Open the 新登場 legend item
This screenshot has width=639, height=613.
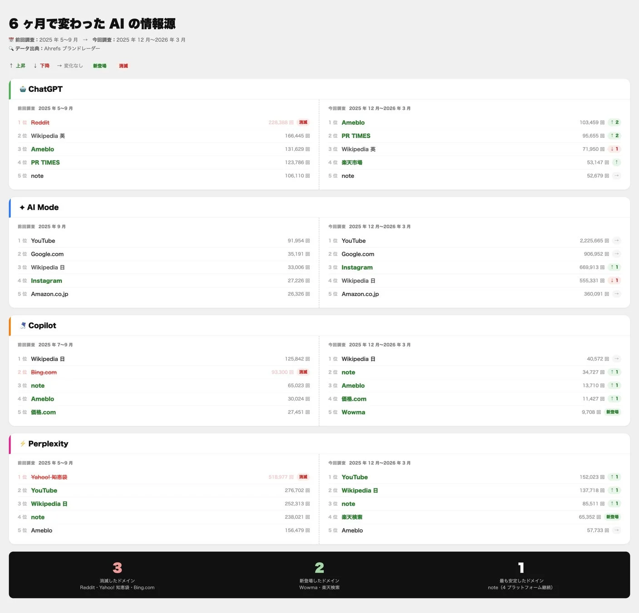tap(99, 65)
